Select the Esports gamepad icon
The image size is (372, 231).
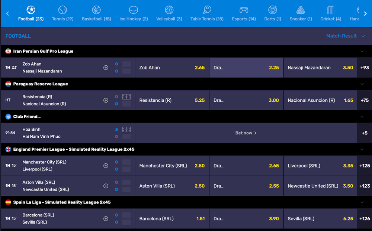pos(244,10)
